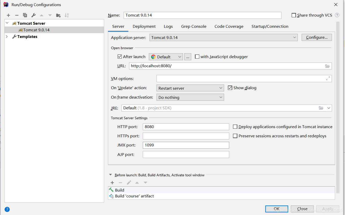
Task: Remove the selected before launch task
Action: tap(120, 183)
